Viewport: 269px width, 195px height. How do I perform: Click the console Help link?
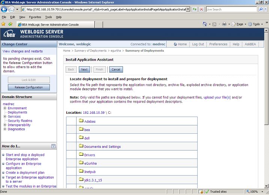[236, 44]
